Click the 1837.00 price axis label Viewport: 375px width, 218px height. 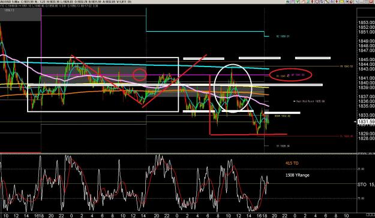pyautogui.click(x=366, y=96)
